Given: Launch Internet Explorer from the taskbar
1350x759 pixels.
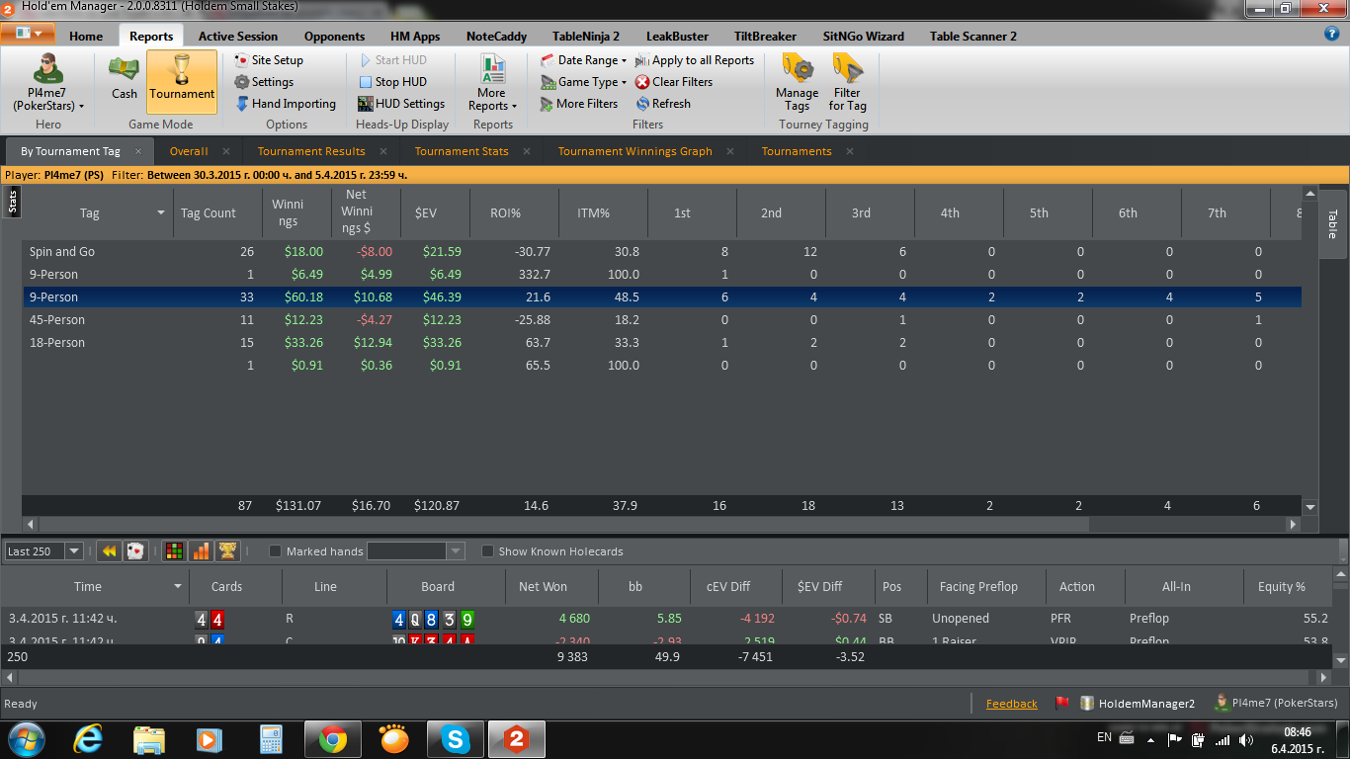Looking at the screenshot, I should 88,738.
